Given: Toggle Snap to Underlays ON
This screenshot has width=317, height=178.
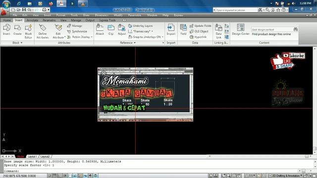Looking at the screenshot, I should click(145, 37).
